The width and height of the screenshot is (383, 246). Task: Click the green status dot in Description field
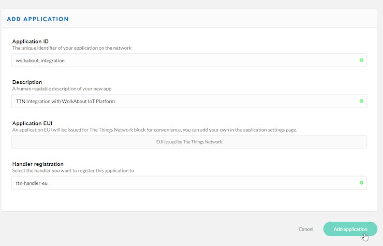point(361,101)
